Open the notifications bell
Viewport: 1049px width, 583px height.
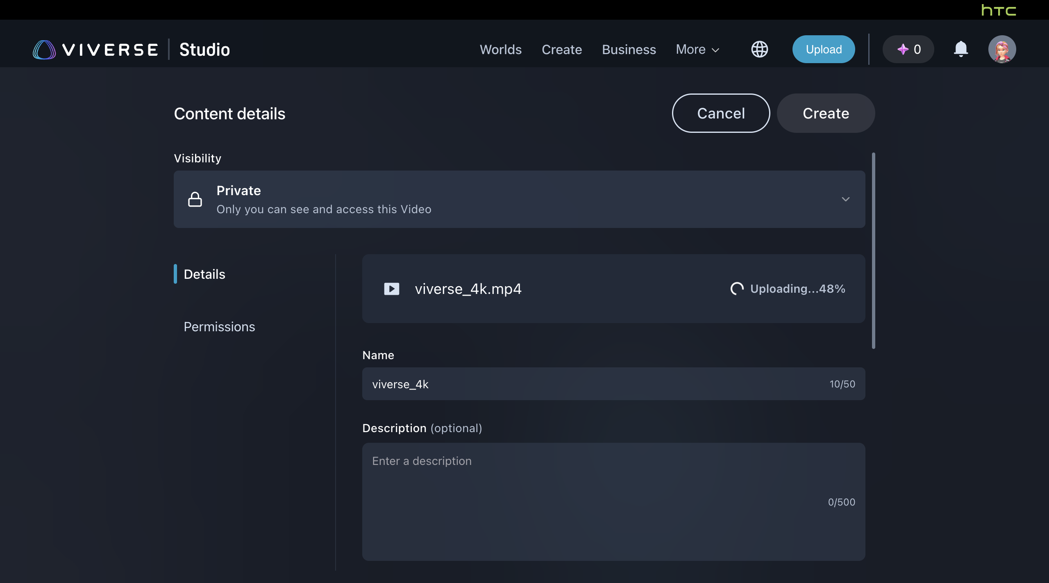(960, 49)
